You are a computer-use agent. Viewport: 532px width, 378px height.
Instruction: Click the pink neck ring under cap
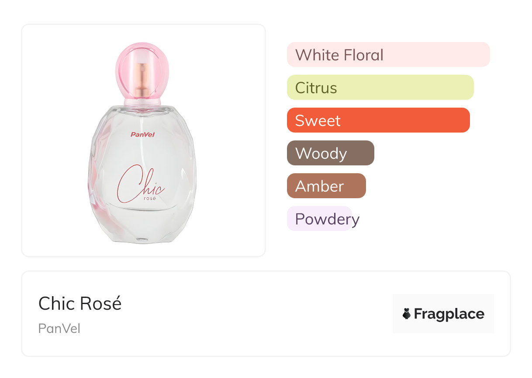coord(143,103)
